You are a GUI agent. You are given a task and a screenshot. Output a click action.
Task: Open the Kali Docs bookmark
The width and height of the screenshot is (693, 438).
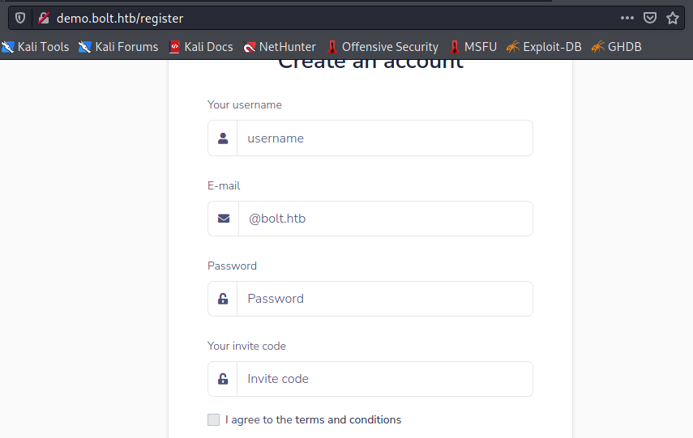click(201, 47)
